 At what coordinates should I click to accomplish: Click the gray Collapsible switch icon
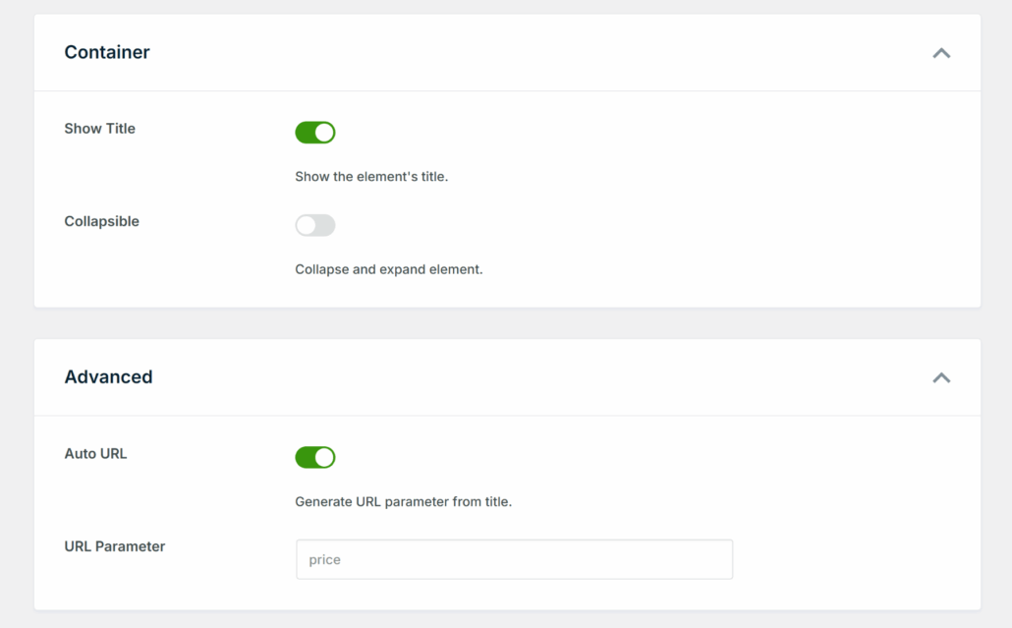(x=314, y=225)
